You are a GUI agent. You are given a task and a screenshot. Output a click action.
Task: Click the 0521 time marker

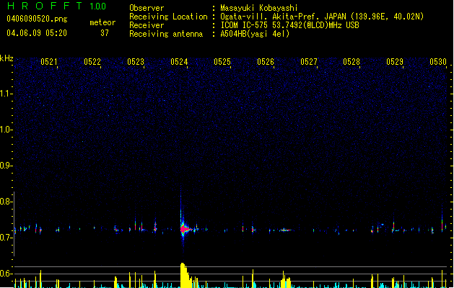(x=48, y=62)
